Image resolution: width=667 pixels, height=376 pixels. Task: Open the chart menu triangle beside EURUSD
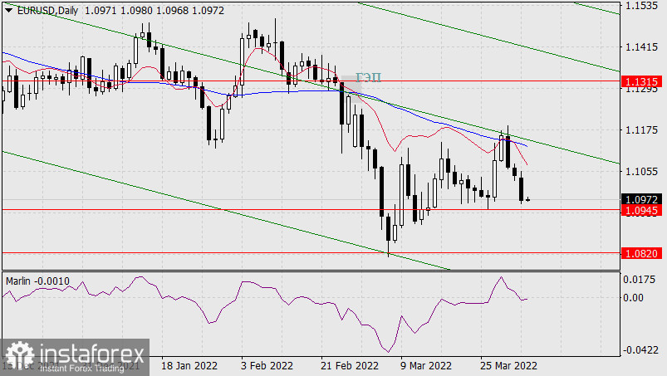[x=8, y=11]
